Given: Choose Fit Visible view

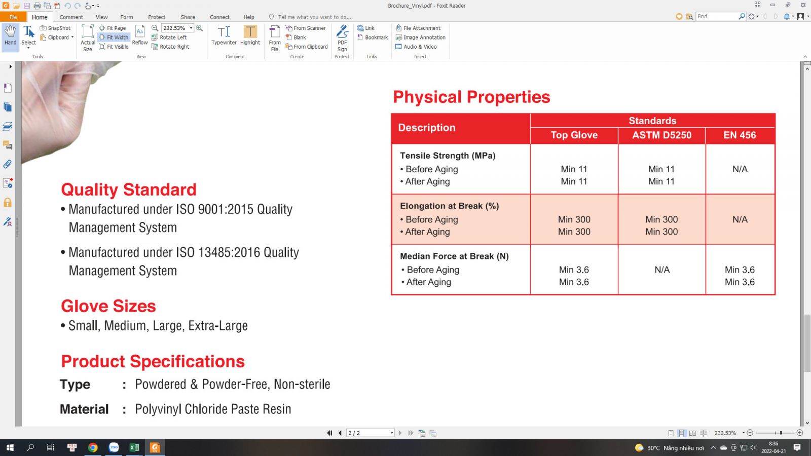Looking at the screenshot, I should click(114, 47).
